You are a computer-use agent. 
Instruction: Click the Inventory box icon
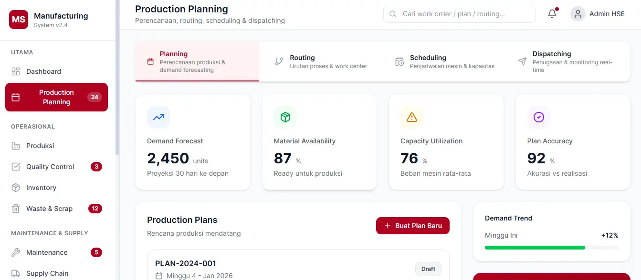pyautogui.click(x=17, y=188)
